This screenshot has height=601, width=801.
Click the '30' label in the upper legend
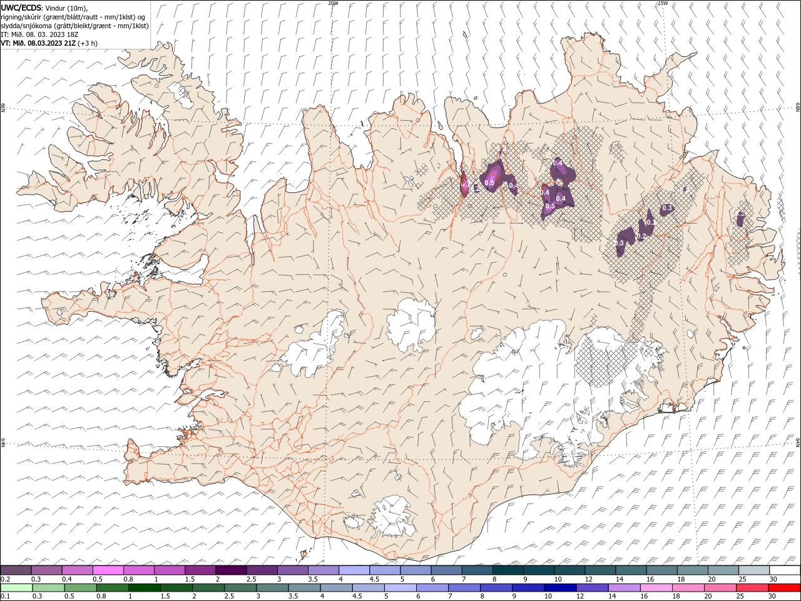click(773, 579)
